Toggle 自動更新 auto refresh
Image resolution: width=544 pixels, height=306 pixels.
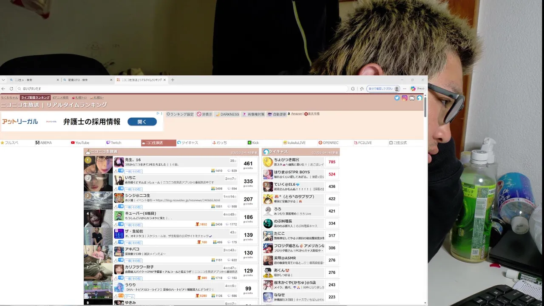[x=277, y=114]
